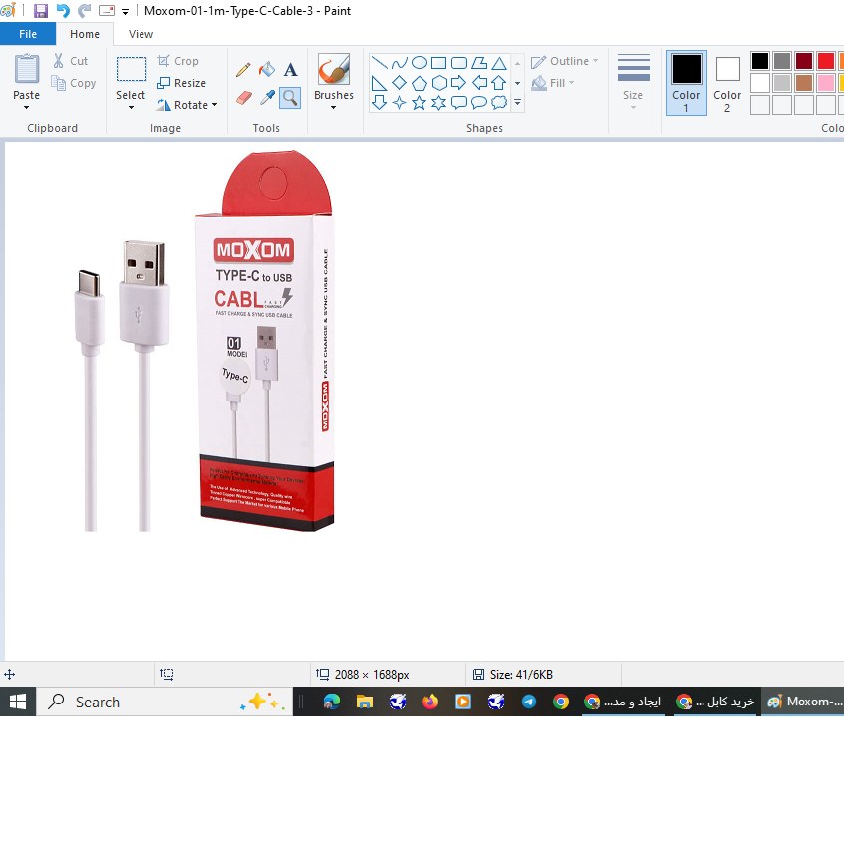Pick the red color swatch
Viewport: 844px width, 844px height.
(828, 61)
